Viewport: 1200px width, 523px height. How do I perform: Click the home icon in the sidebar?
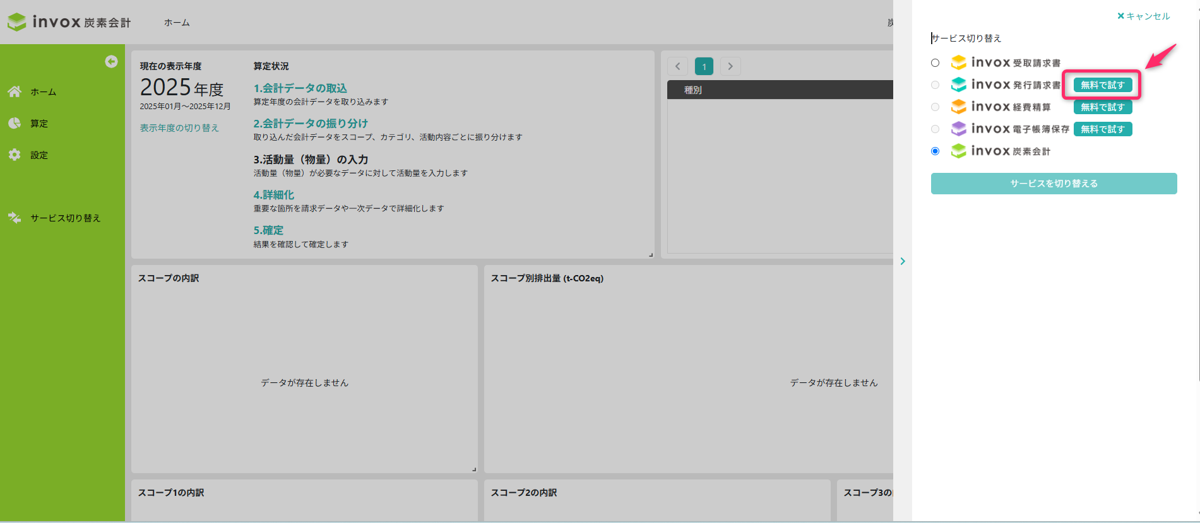(15, 91)
